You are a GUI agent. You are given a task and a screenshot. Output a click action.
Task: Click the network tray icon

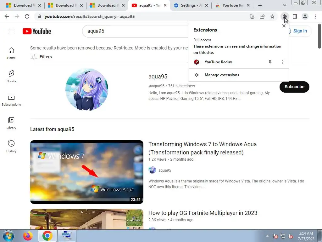coord(283,236)
